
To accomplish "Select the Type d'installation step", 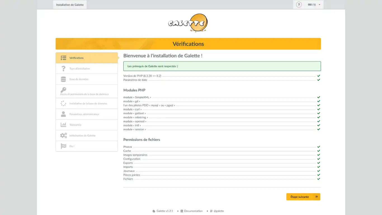I will (x=87, y=69).
